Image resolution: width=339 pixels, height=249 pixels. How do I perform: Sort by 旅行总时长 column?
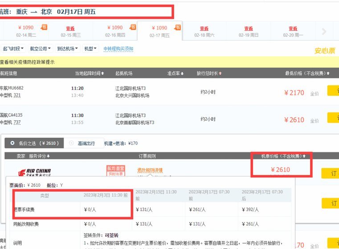tap(209, 73)
